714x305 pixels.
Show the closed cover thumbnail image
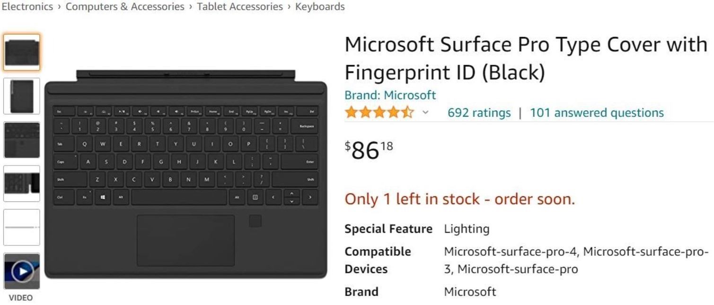(x=22, y=96)
